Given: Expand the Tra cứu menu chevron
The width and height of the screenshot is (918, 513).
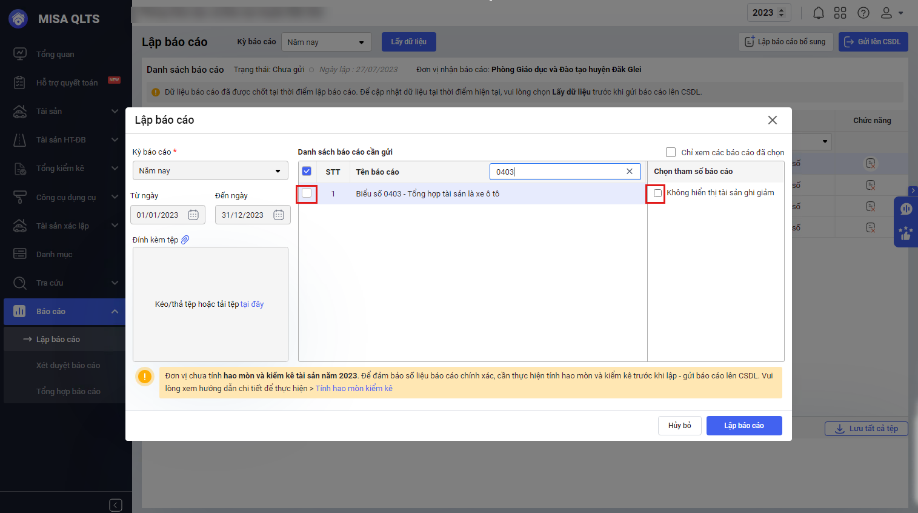Looking at the screenshot, I should point(115,283).
